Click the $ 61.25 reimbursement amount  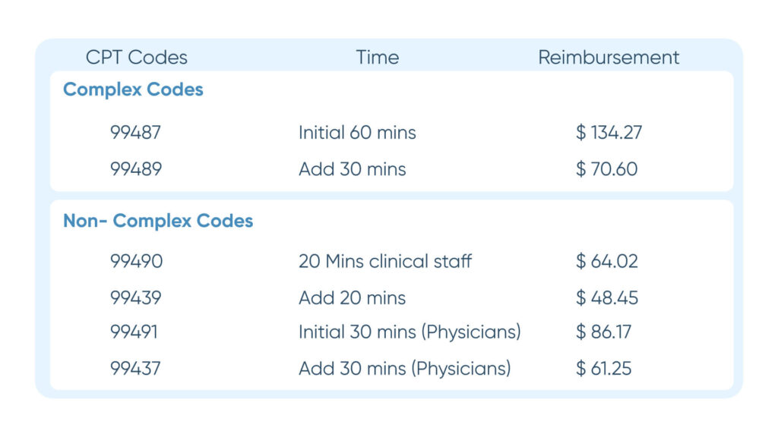[x=603, y=369]
